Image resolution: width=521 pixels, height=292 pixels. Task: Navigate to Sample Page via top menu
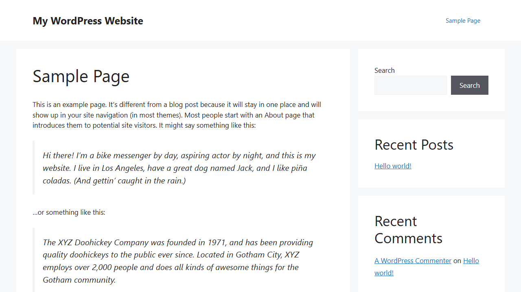pos(463,20)
